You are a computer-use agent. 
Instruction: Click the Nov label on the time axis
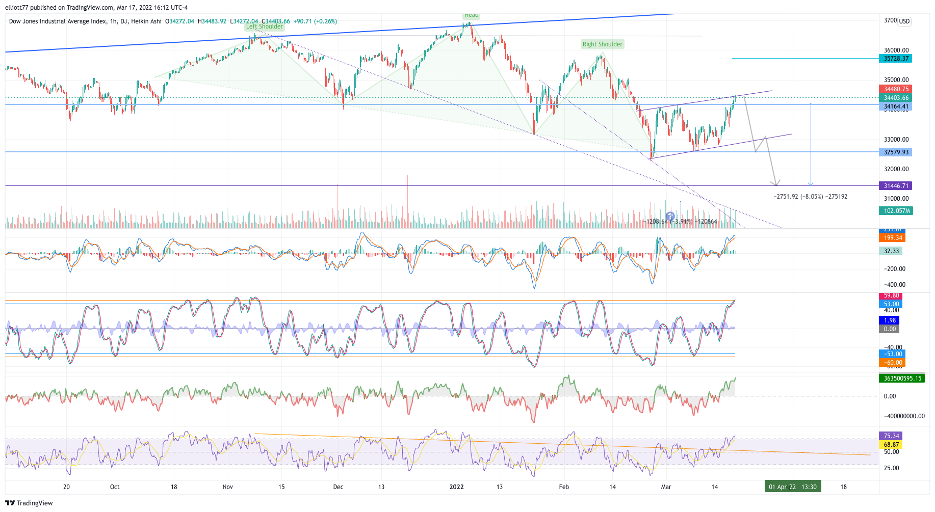[228, 487]
